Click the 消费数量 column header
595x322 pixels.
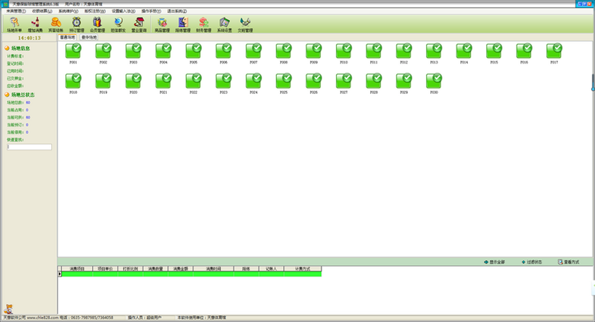point(155,268)
